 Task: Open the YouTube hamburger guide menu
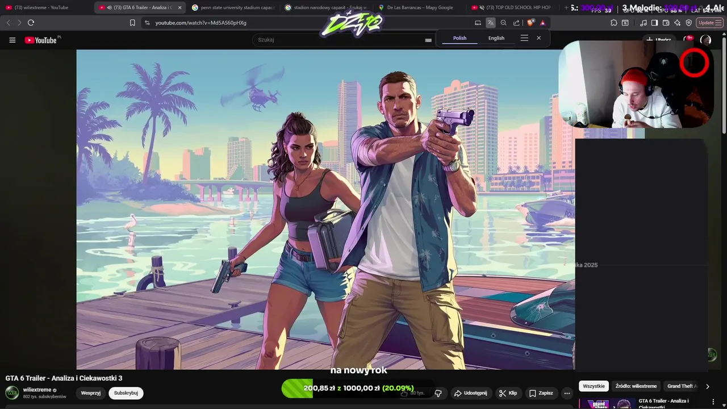(12, 40)
